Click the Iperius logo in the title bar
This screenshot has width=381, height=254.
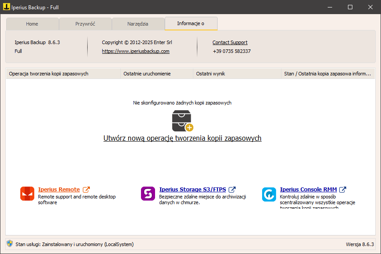6,7
